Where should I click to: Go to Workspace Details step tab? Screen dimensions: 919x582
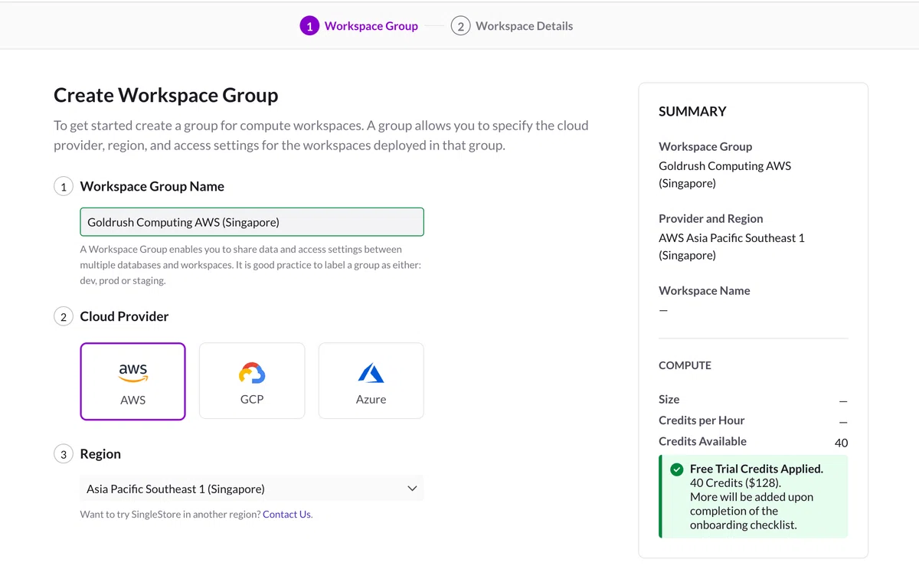pyautogui.click(x=512, y=26)
